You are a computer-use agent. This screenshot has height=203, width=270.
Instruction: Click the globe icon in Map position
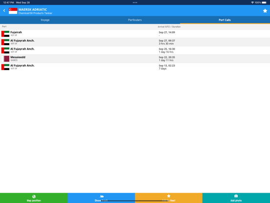34,196
